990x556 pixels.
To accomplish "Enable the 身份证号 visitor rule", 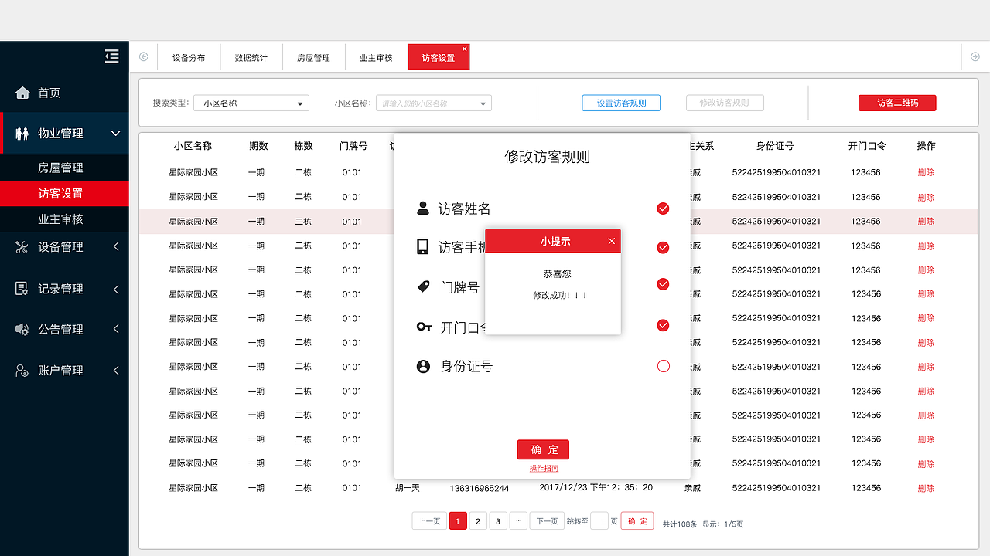I will coord(663,366).
